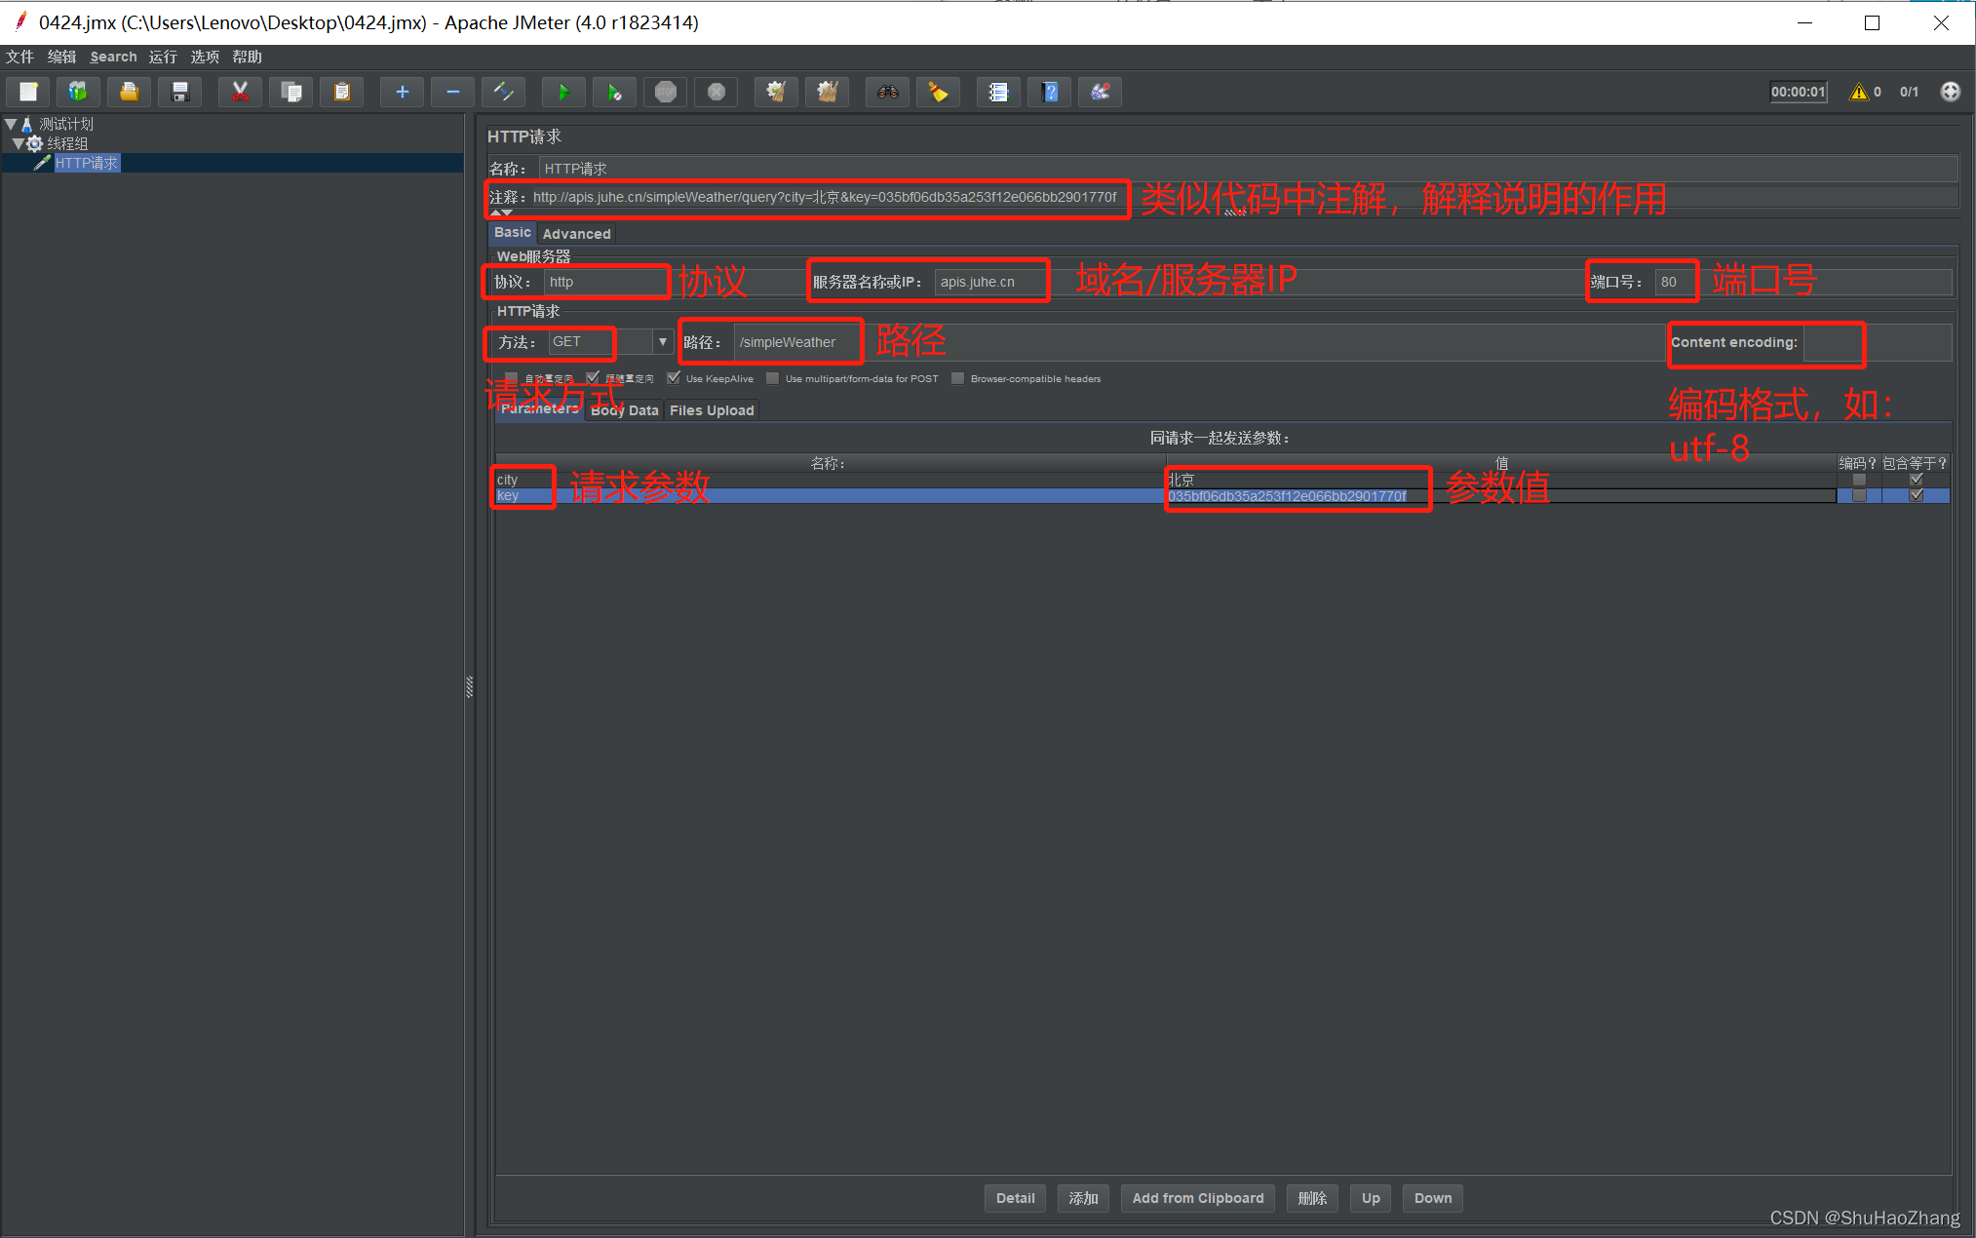This screenshot has width=1976, height=1238.
Task: Check Browser-compatible headers option
Action: pos(957,378)
